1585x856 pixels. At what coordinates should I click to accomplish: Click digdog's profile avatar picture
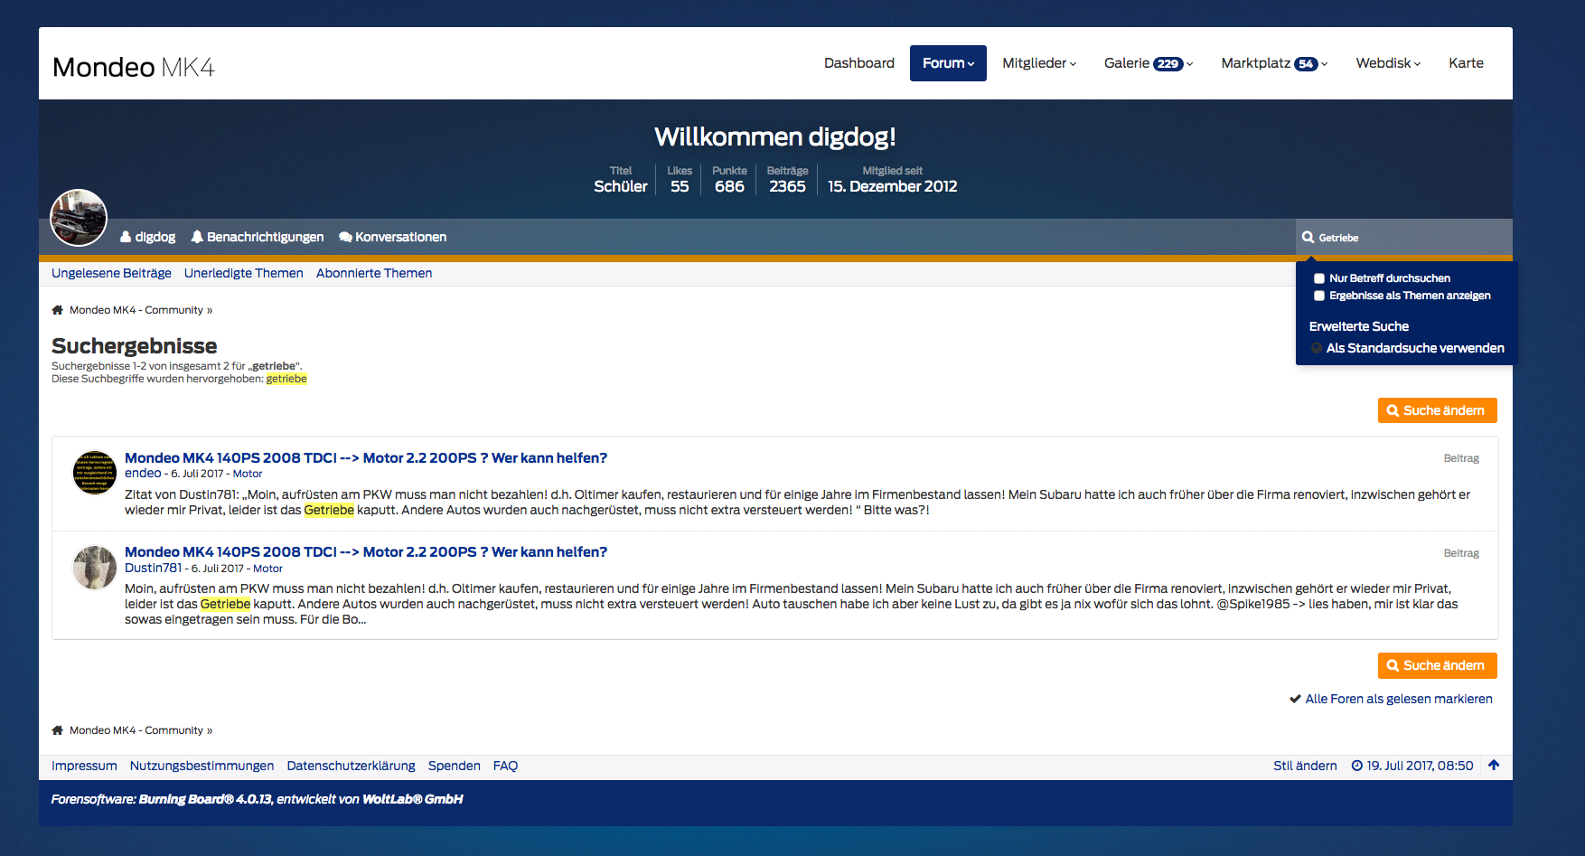[x=79, y=218]
